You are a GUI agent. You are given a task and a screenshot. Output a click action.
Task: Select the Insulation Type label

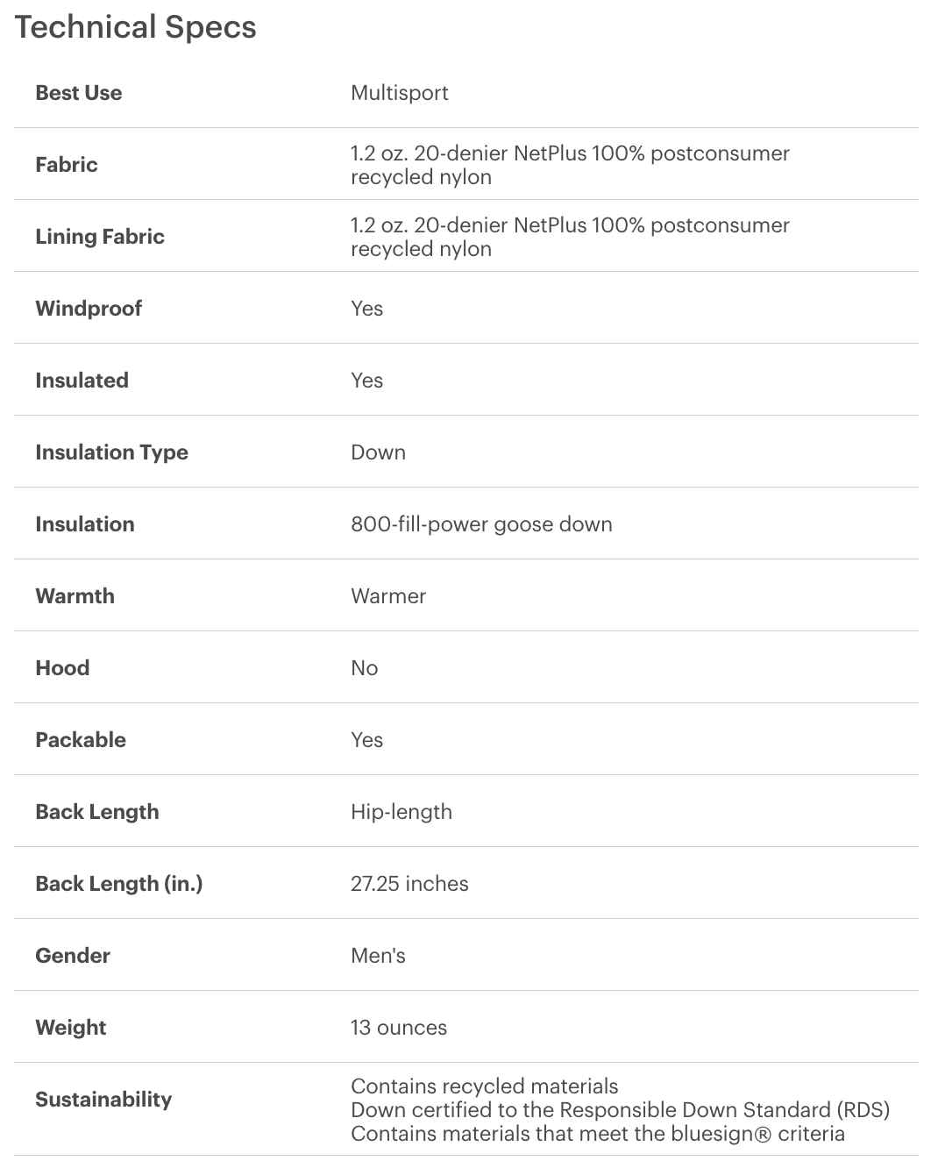pos(111,452)
